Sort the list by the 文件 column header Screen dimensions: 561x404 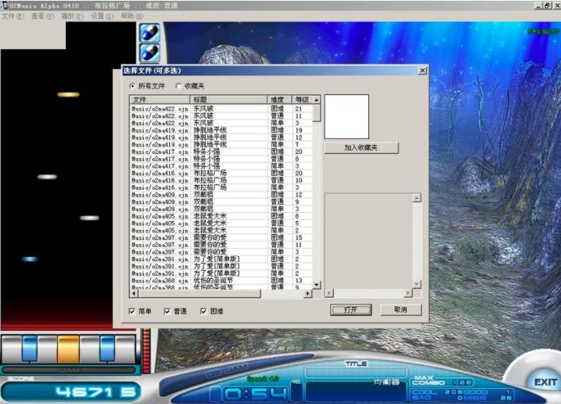click(160, 100)
